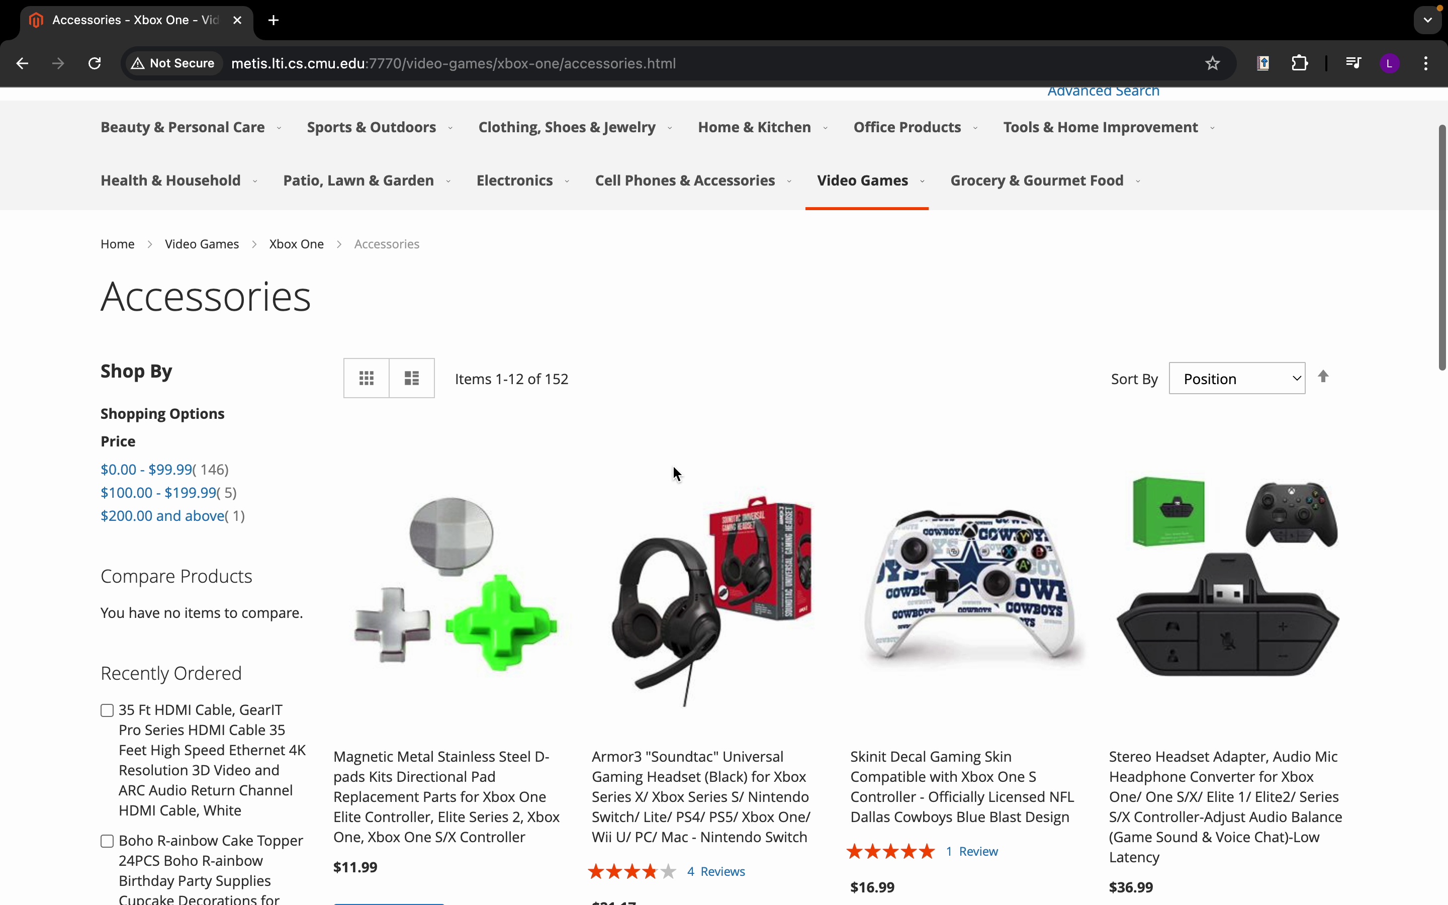Set descending sort direction arrow
The image size is (1448, 905).
(1323, 377)
